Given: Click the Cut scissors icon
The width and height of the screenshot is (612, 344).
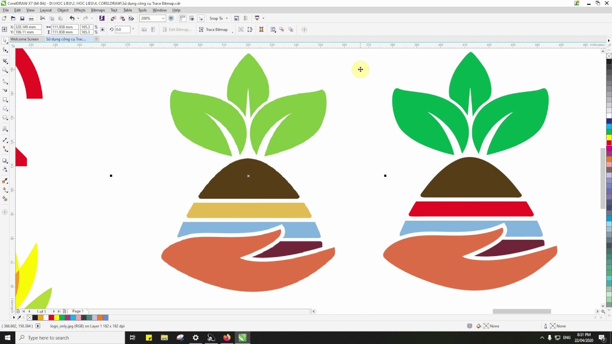Looking at the screenshot, I should pos(43,18).
